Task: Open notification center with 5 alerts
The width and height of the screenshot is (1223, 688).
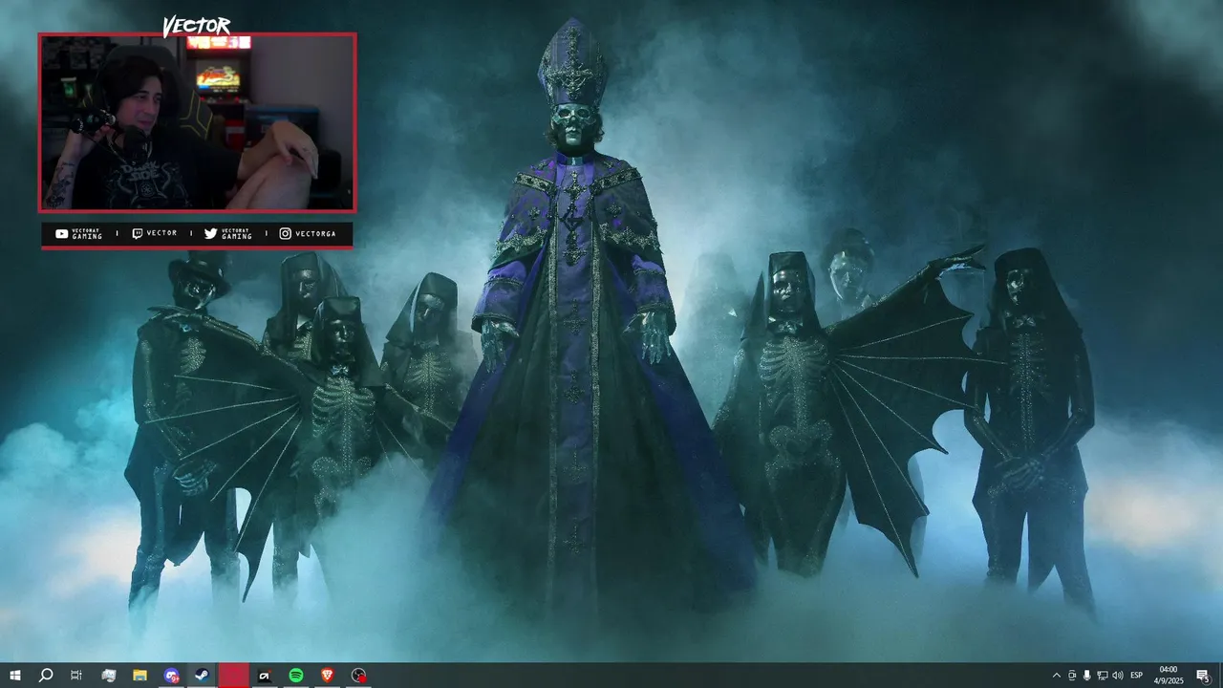Action: [1203, 676]
